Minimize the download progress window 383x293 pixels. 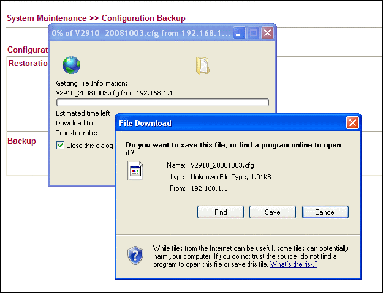tap(239, 32)
